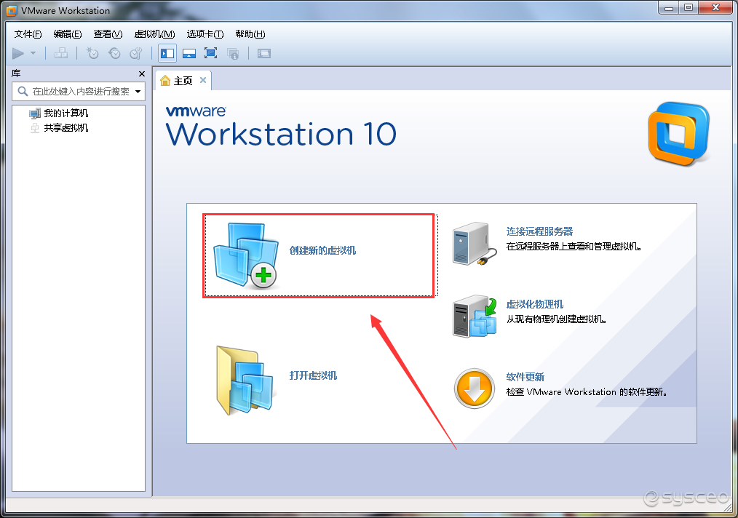Click the 共享虚拟机 shared VMs icon
Screen dimensions: 738x518
pos(35,128)
